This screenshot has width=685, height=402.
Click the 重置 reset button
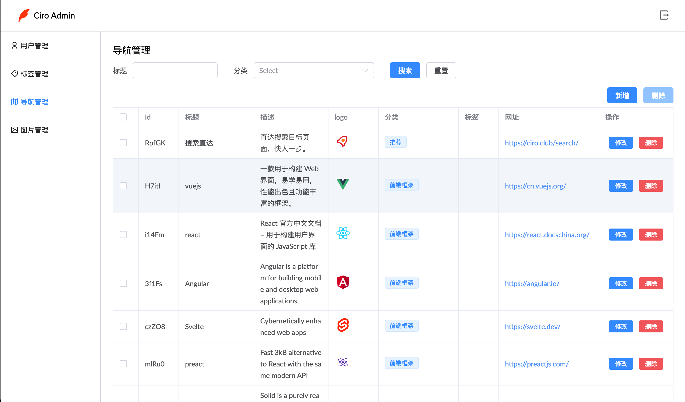[441, 71]
